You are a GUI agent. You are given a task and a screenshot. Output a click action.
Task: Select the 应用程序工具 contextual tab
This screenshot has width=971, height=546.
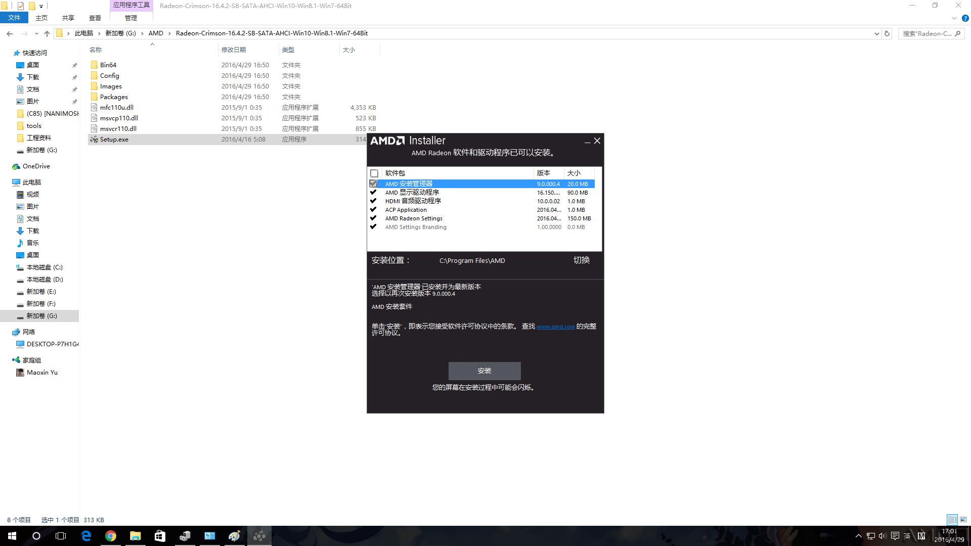click(131, 5)
